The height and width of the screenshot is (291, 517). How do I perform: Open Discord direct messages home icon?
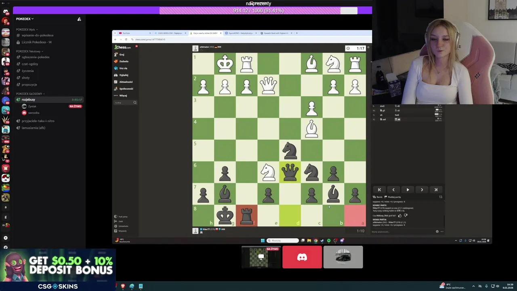(x=6, y=12)
